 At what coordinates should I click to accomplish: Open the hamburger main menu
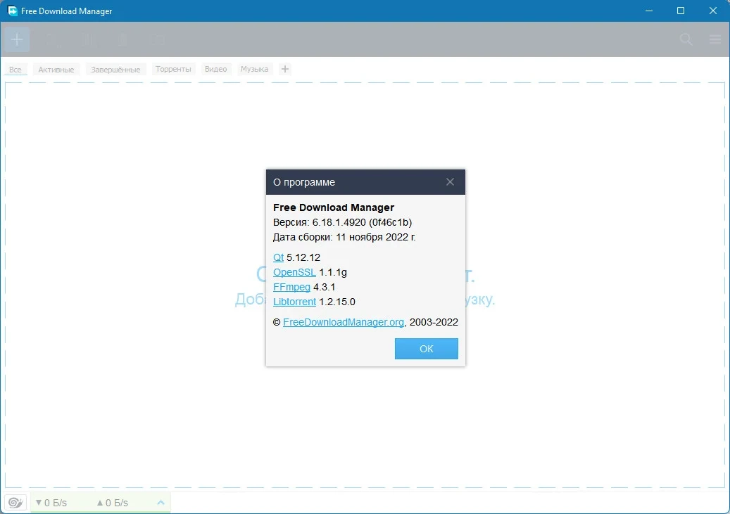tap(715, 39)
